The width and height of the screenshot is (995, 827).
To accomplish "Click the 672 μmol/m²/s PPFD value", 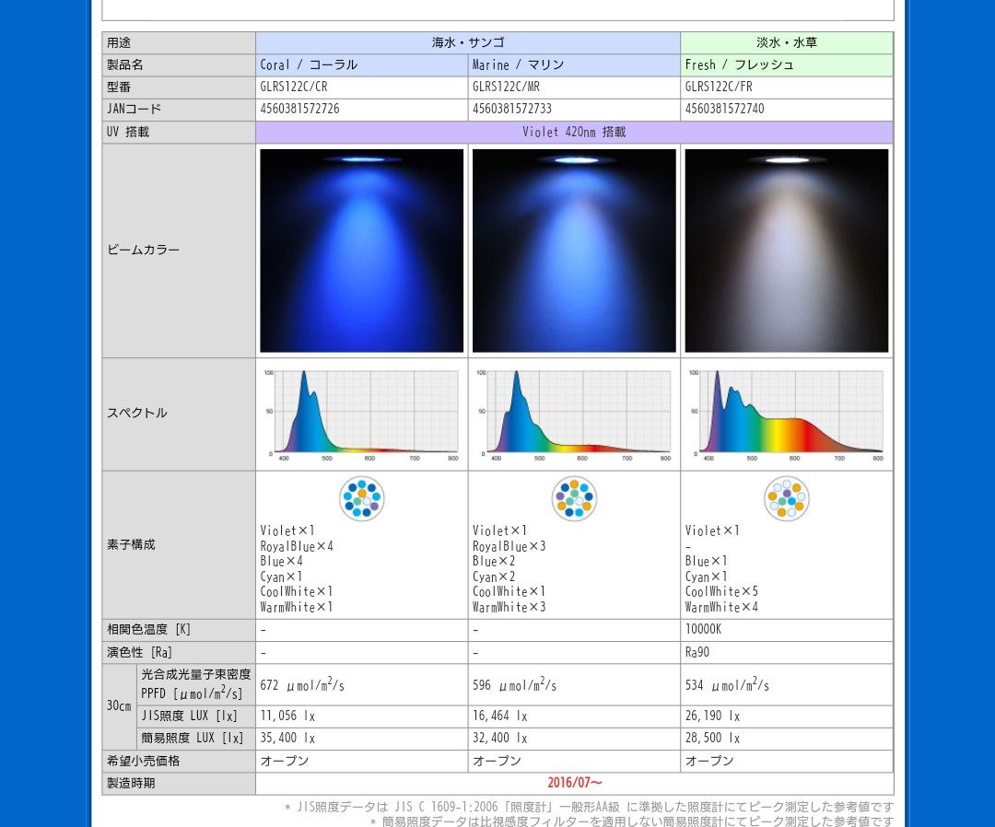I will 302,685.
